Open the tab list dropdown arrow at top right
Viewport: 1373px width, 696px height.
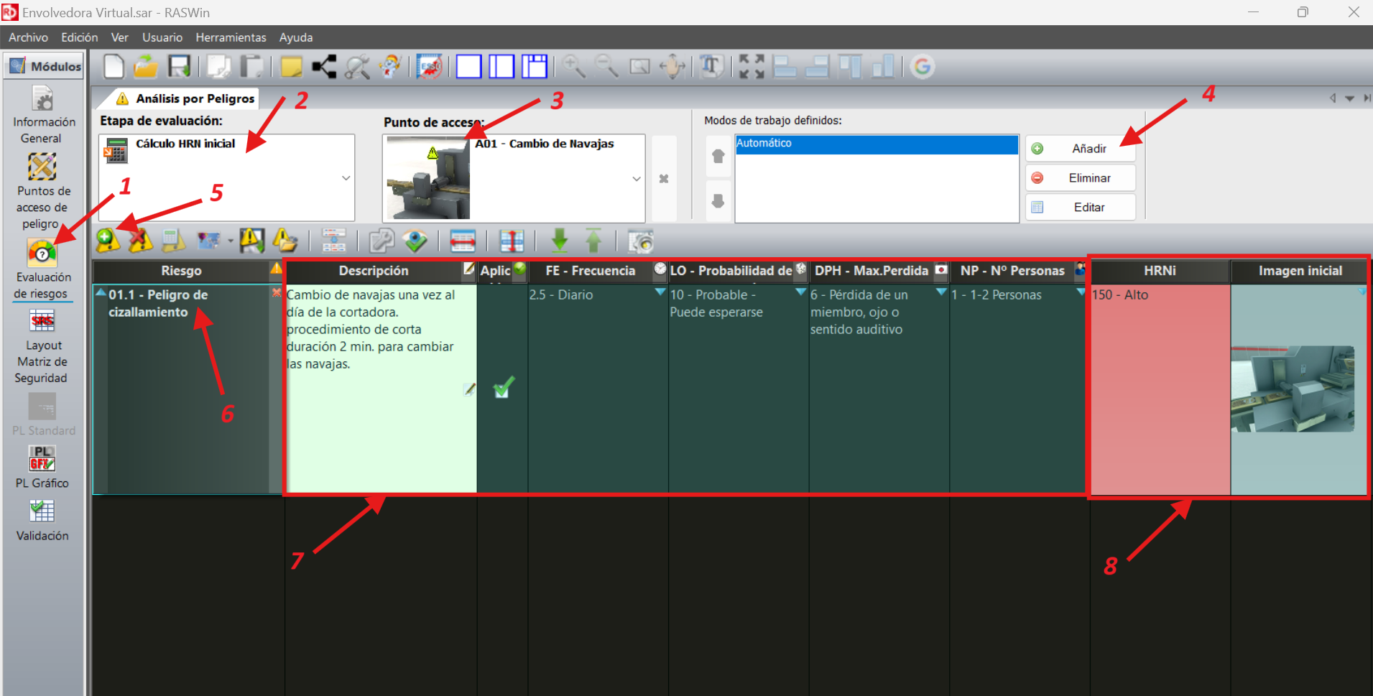click(x=1349, y=98)
